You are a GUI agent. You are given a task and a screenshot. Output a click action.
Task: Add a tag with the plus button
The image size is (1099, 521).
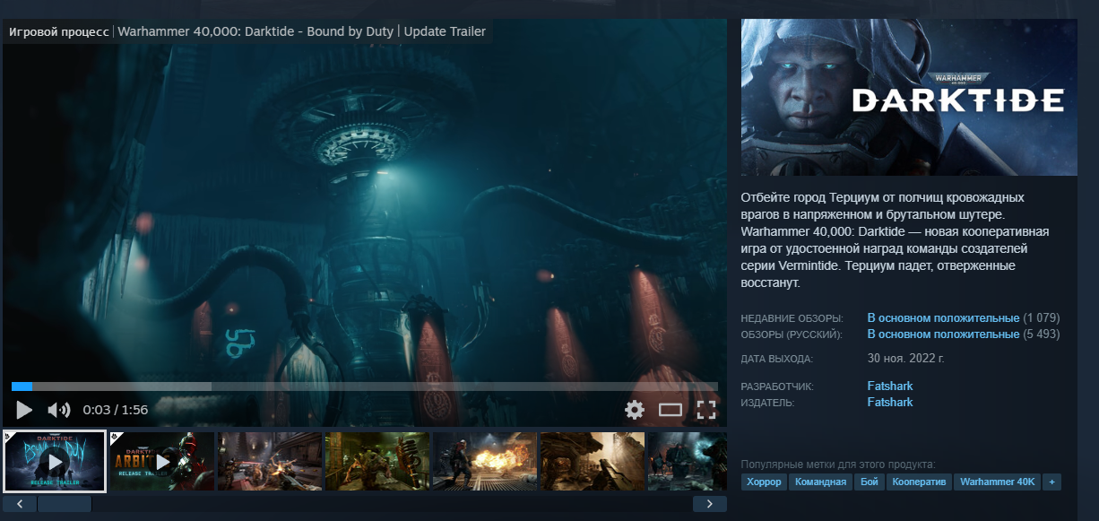(1051, 482)
